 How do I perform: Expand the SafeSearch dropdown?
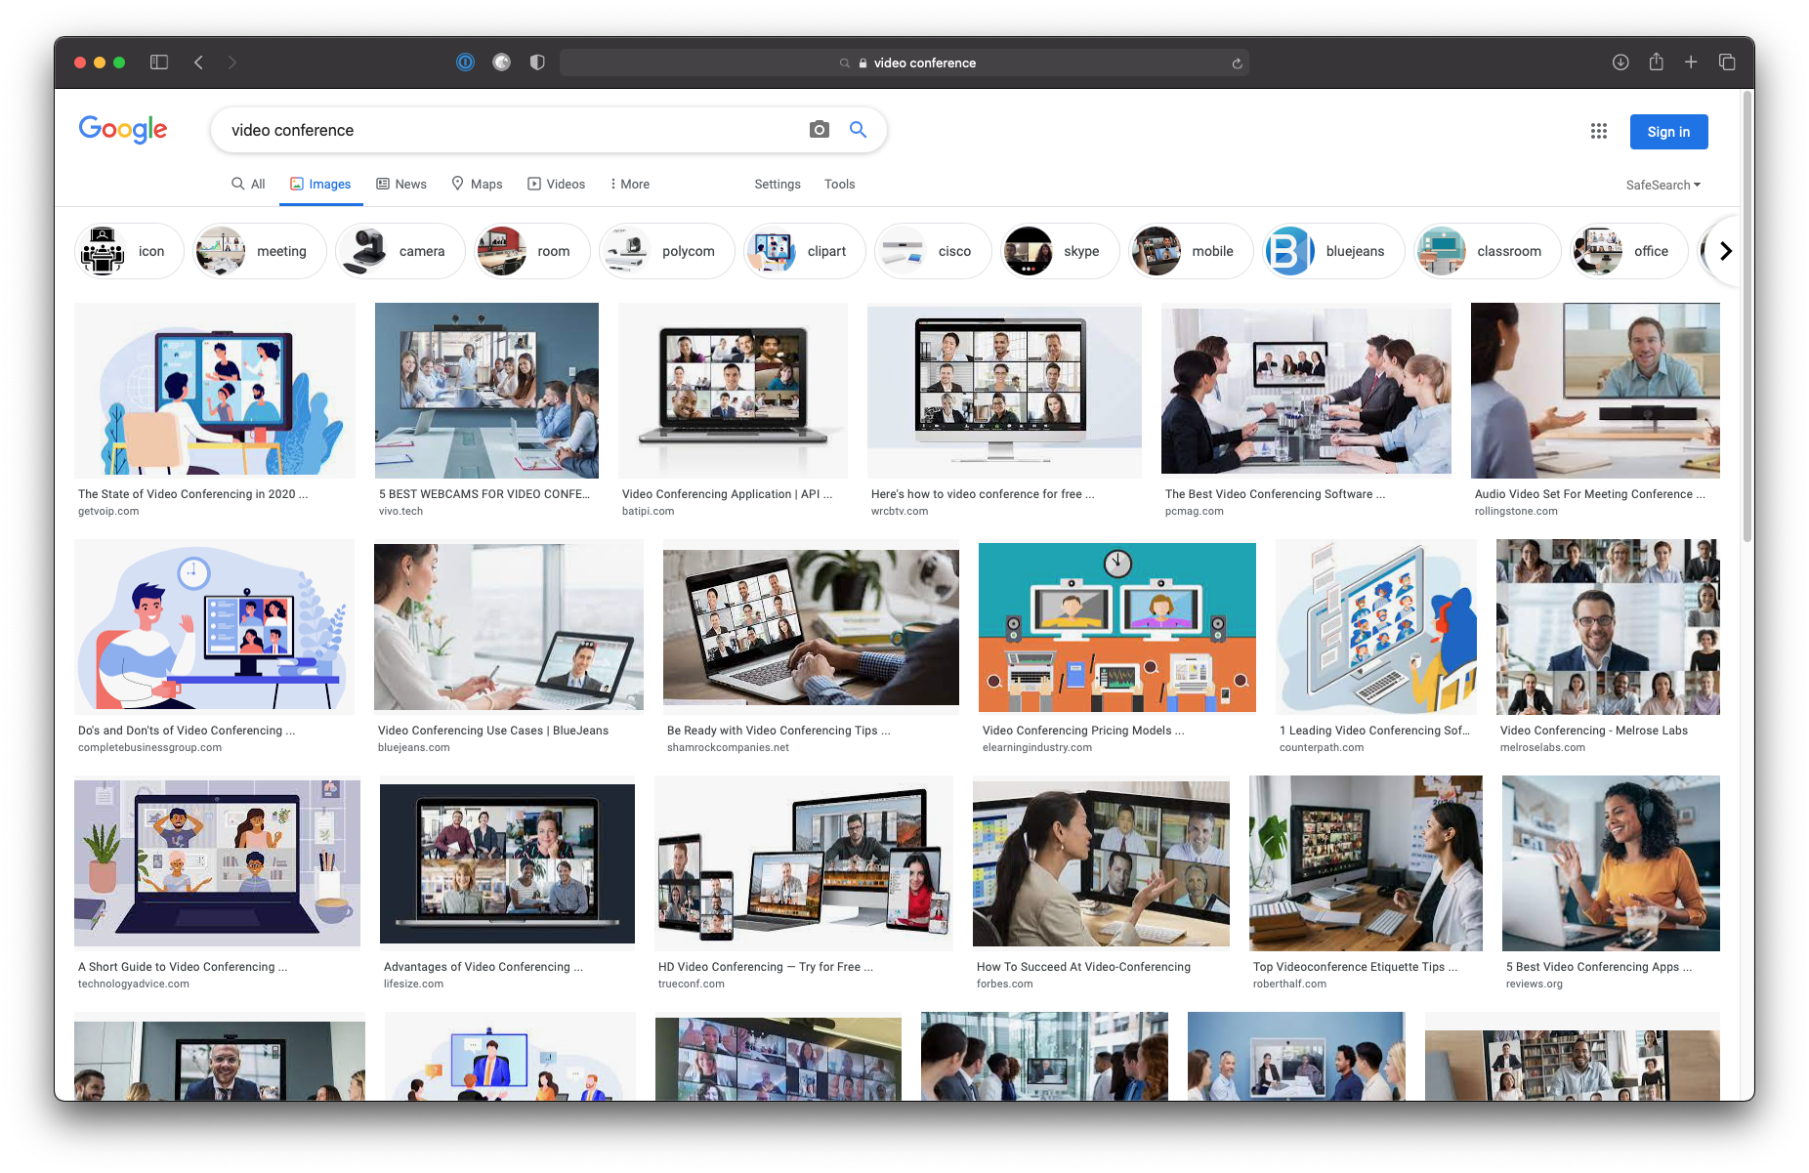[1662, 185]
